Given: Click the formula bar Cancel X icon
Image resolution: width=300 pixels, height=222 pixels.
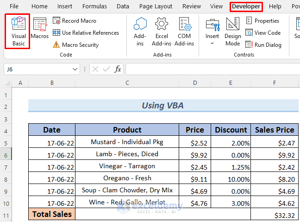Looking at the screenshot, I should (95, 69).
